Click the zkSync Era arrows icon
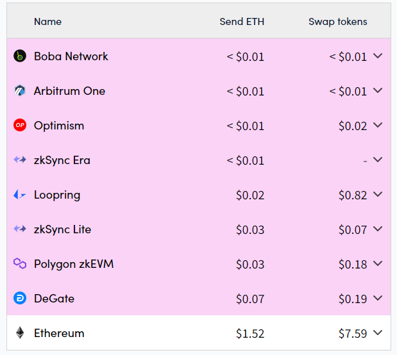This screenshot has width=397, height=355. click(20, 160)
